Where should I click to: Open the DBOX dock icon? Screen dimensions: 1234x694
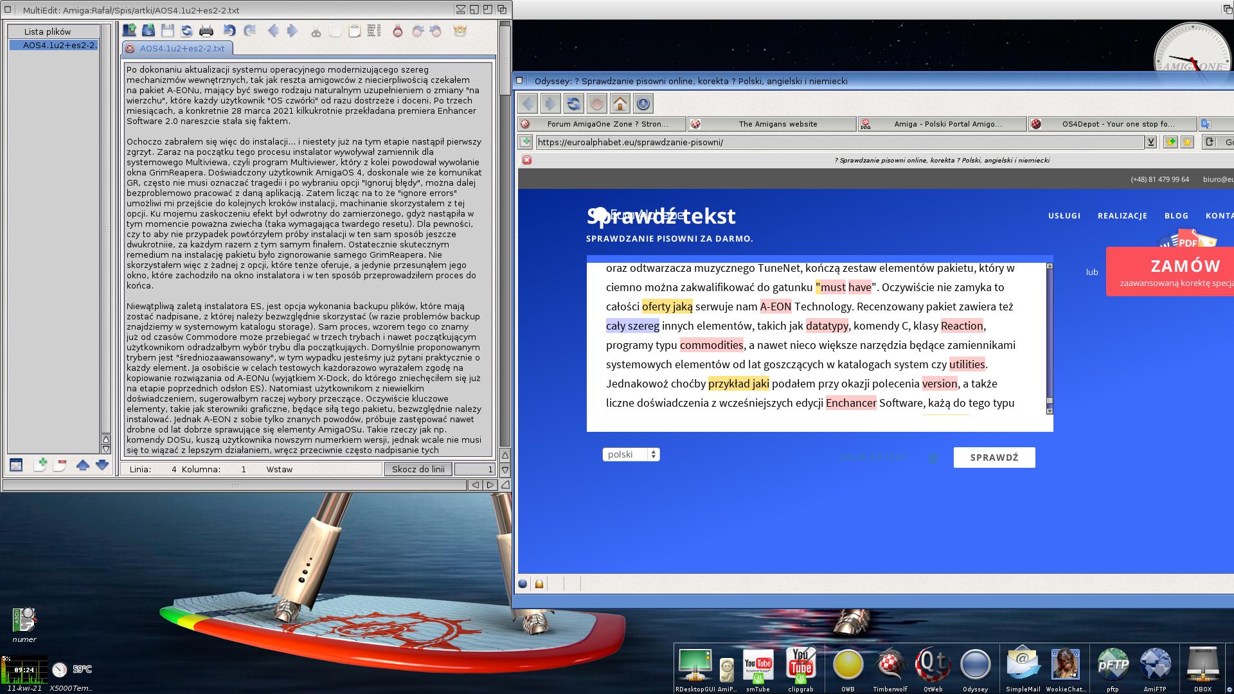[1203, 668]
